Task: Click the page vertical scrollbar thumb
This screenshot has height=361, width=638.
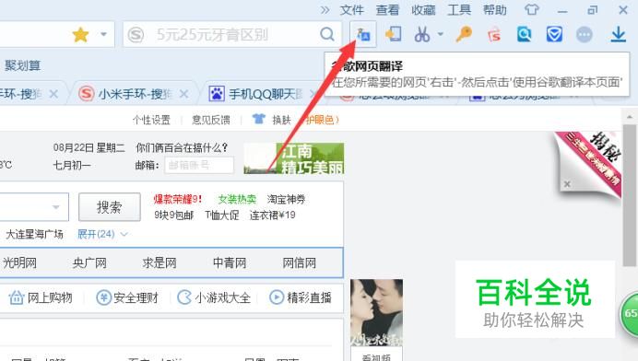Action: point(630,195)
